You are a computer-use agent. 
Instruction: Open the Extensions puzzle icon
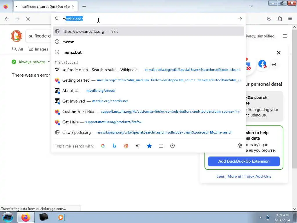280,19
